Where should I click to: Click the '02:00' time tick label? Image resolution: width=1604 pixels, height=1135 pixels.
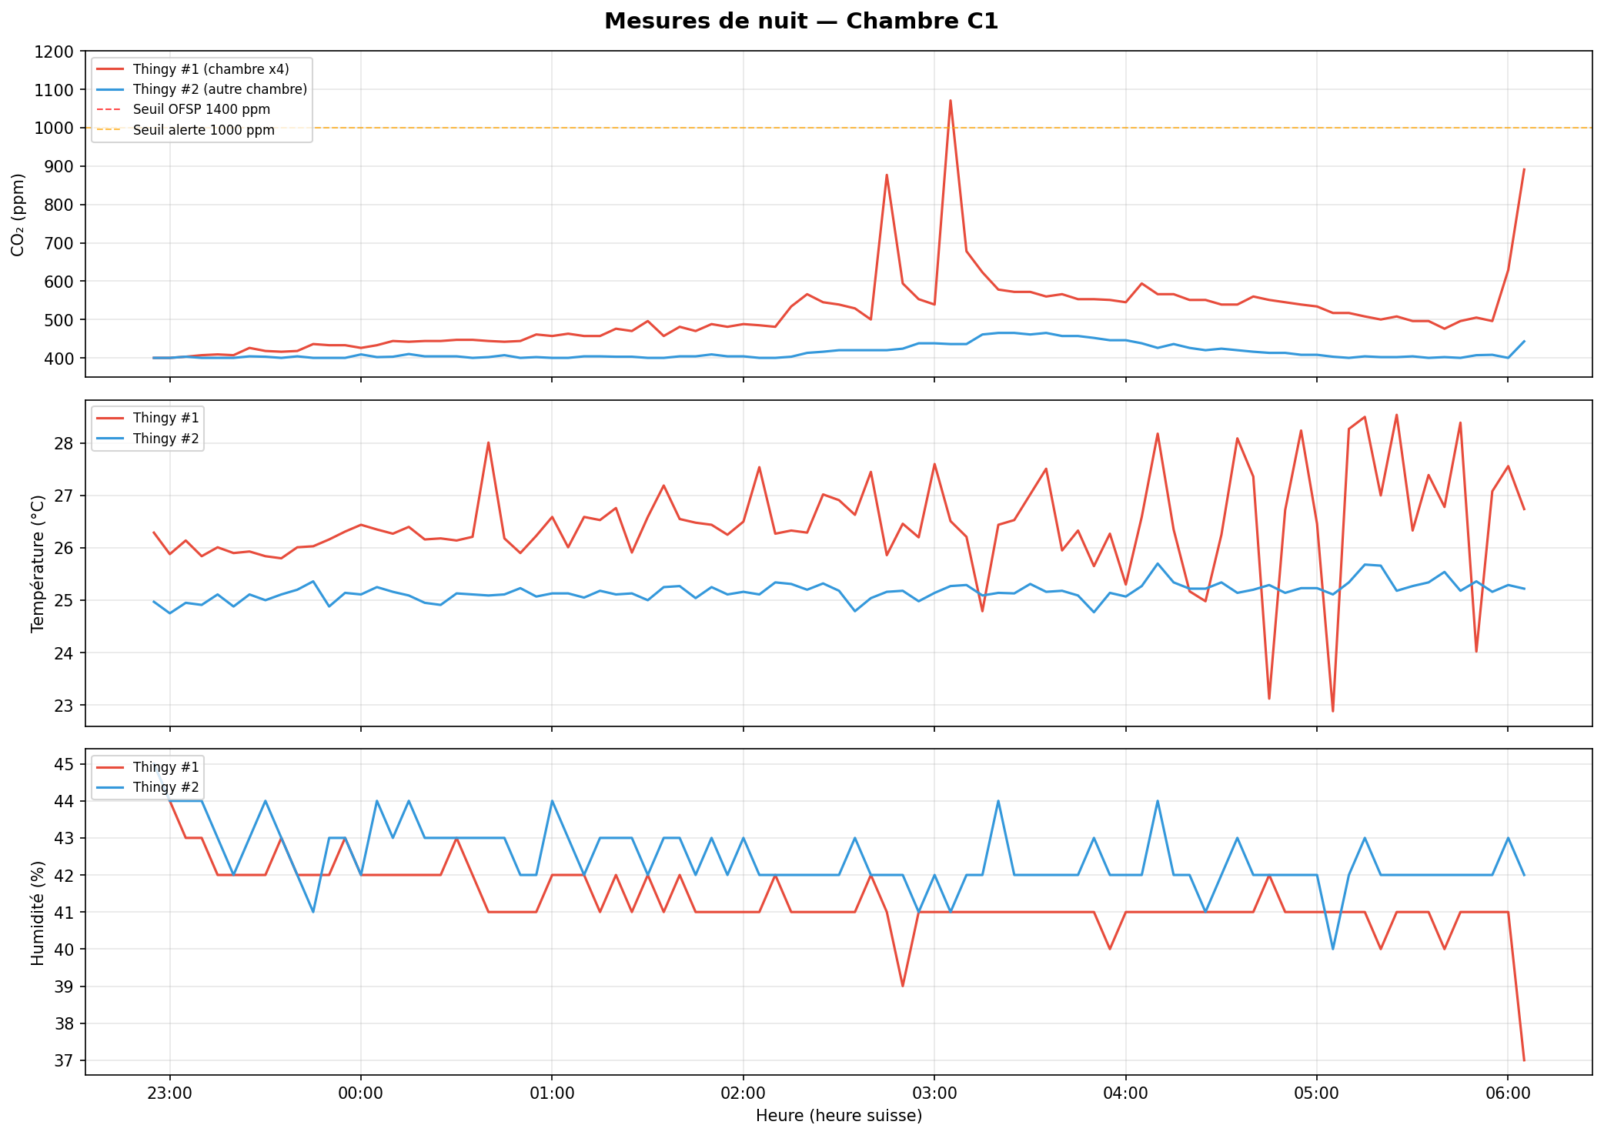[x=743, y=1093]
